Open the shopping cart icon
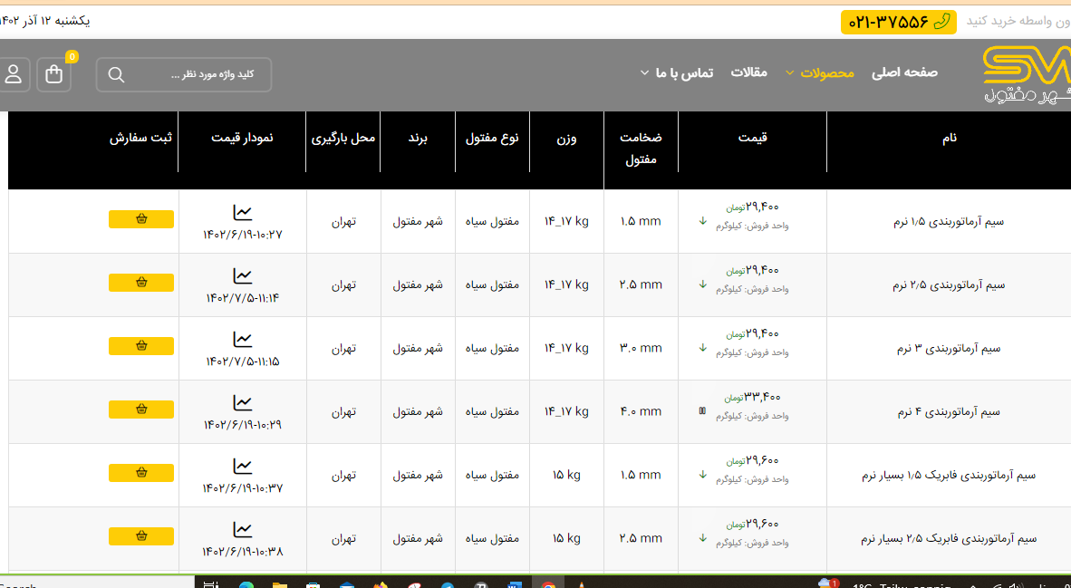Screen dimensions: 1071x588 54,74
